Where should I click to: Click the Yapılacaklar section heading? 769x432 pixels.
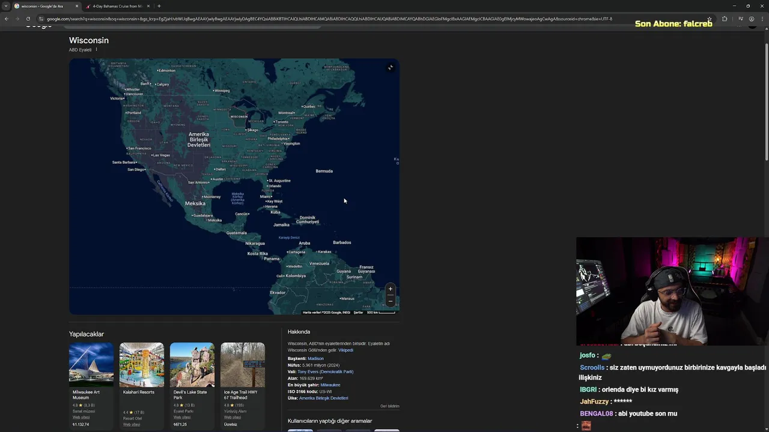point(87,334)
